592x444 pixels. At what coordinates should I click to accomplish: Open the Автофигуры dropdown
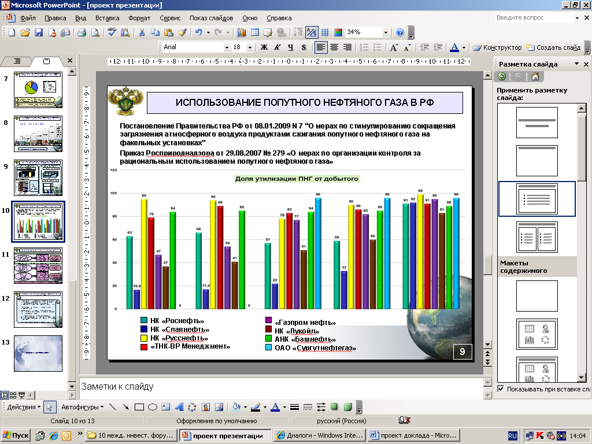point(82,407)
